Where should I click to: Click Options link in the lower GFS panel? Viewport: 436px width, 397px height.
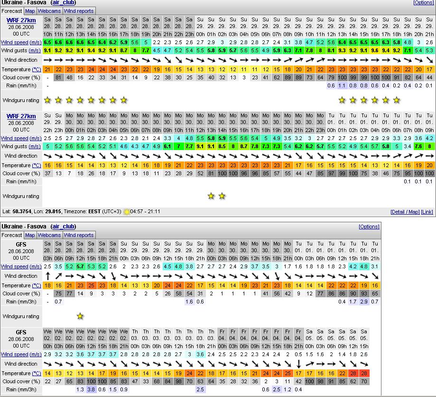[369, 227]
